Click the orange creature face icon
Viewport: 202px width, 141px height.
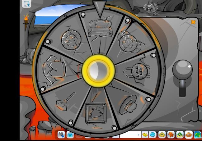click(189, 134)
